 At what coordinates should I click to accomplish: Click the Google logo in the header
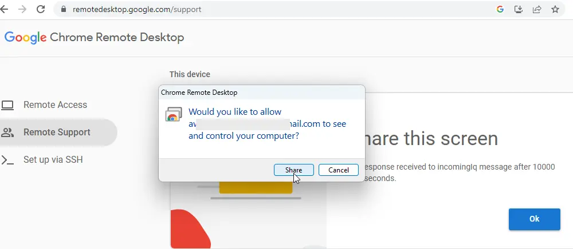pyautogui.click(x=26, y=38)
